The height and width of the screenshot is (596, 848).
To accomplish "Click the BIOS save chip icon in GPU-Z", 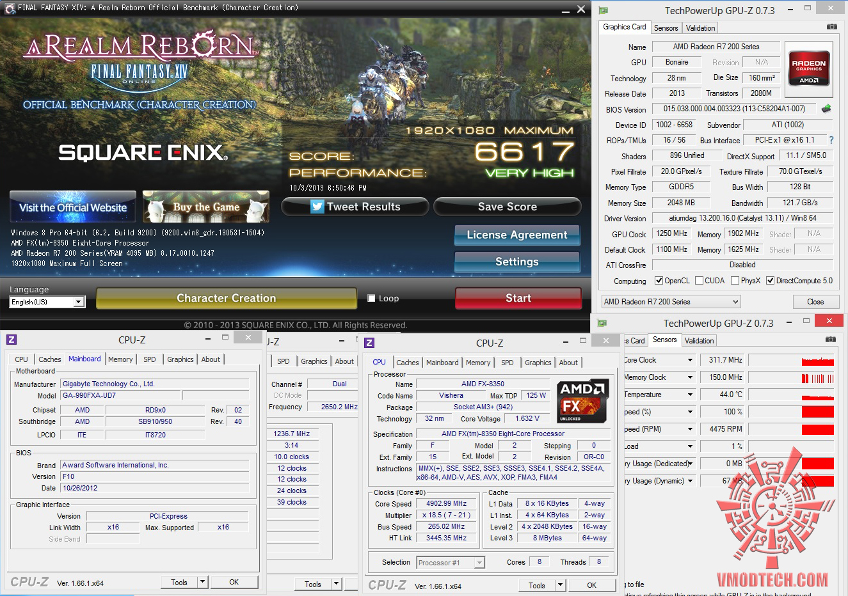I will click(x=826, y=109).
